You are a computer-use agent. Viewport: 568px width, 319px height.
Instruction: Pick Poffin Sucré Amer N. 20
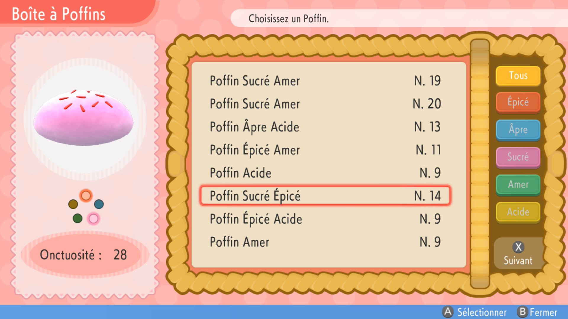click(x=325, y=104)
